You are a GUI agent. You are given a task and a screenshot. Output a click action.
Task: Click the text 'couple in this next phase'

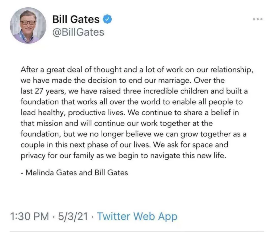70,145
